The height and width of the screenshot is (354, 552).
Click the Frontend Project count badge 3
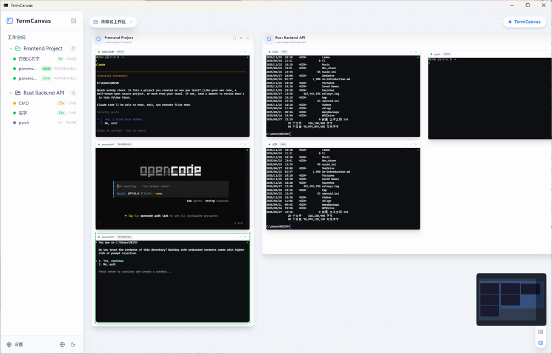click(73, 48)
